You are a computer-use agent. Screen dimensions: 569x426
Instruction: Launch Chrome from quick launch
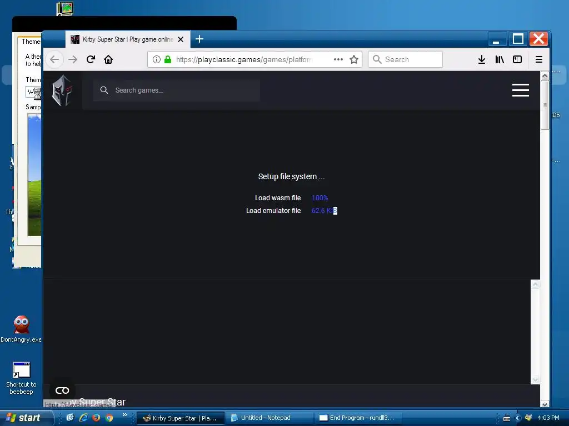coord(109,418)
